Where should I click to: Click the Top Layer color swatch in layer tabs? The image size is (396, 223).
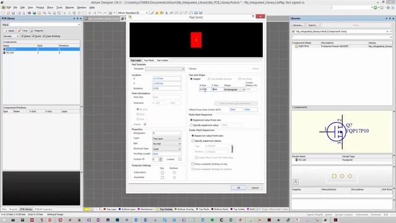point(105,209)
